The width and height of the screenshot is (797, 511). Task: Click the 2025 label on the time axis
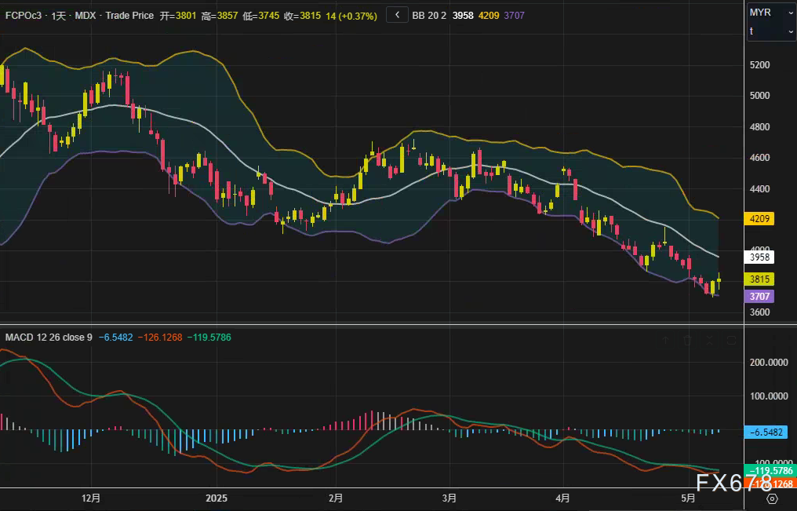tap(216, 498)
